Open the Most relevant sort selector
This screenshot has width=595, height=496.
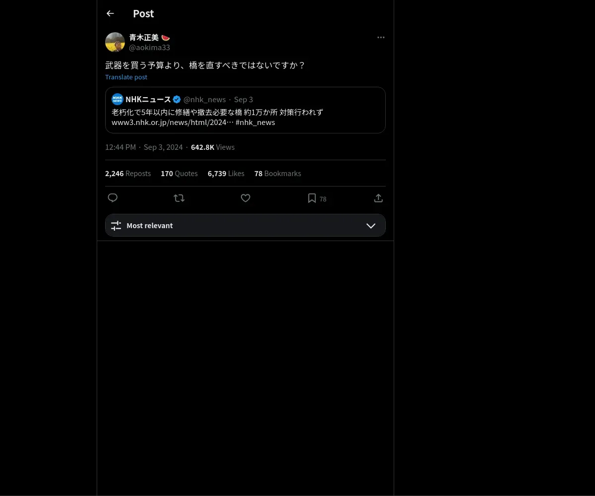pyautogui.click(x=245, y=225)
